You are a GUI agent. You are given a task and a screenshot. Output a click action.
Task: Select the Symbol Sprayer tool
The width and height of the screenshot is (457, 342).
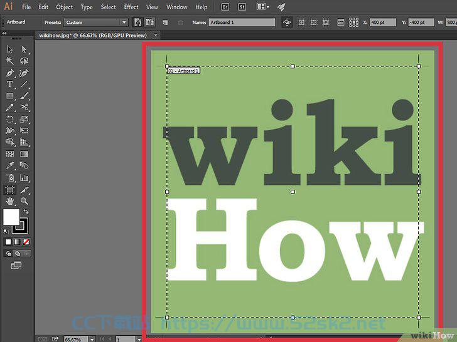click(x=10, y=178)
